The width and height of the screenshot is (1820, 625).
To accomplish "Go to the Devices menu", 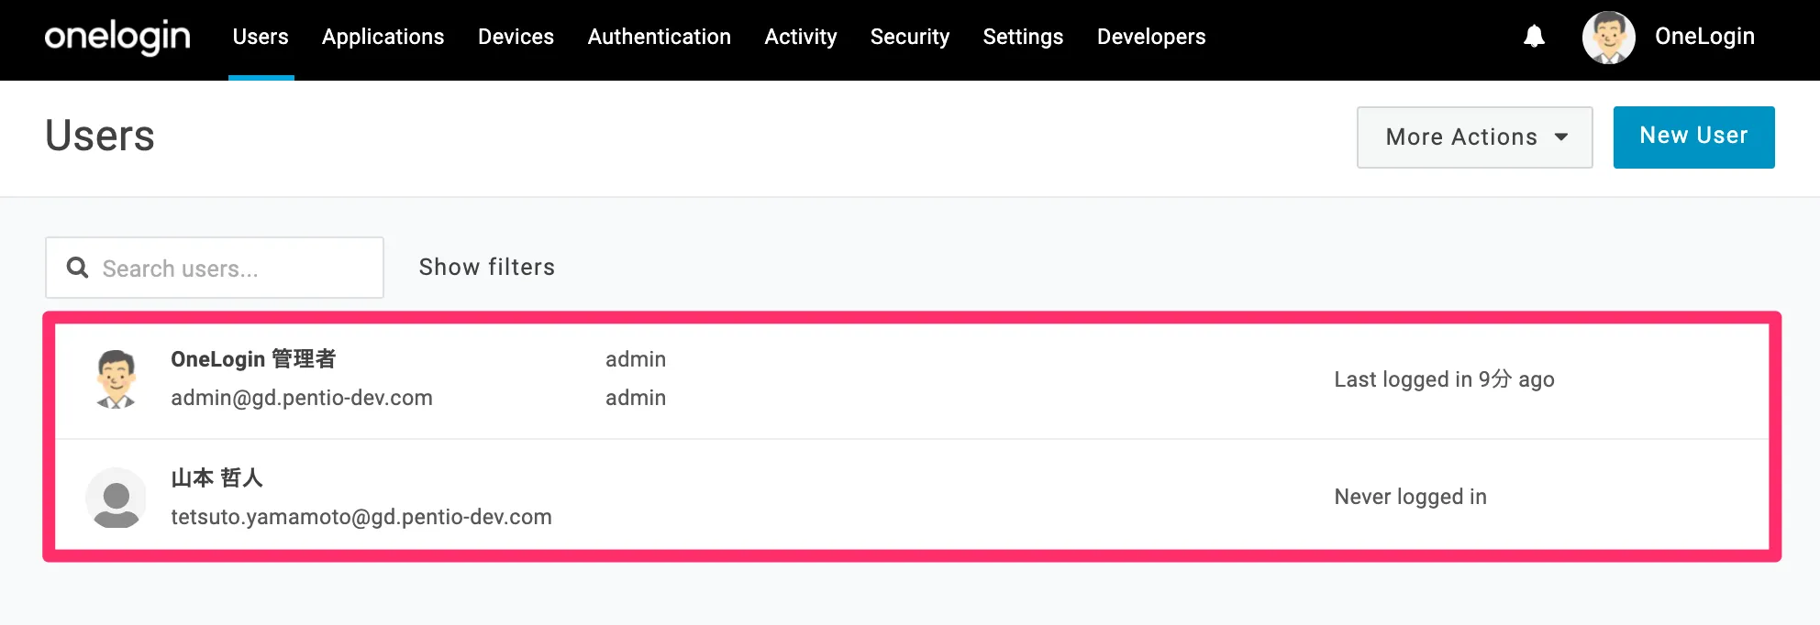I will [x=516, y=37].
